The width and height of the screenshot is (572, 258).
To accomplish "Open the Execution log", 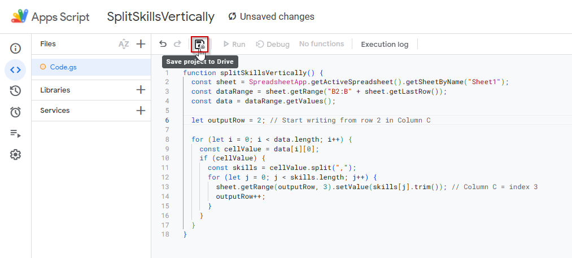I will (385, 44).
